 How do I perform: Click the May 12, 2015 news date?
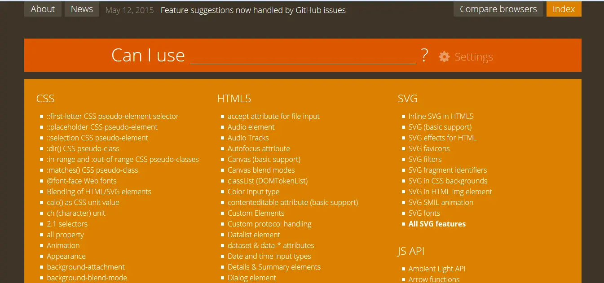(129, 10)
